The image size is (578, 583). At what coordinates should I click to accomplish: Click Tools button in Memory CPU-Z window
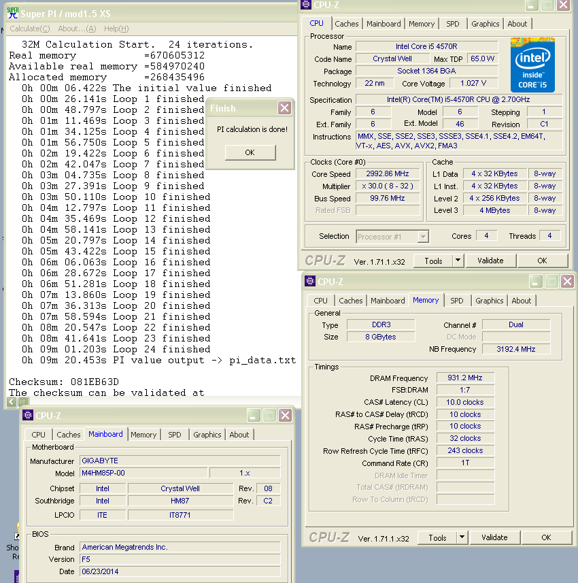pos(437,537)
